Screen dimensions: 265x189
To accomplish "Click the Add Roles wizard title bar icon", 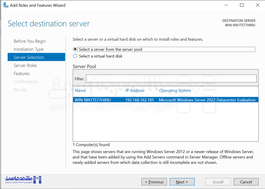I will [6, 5].
